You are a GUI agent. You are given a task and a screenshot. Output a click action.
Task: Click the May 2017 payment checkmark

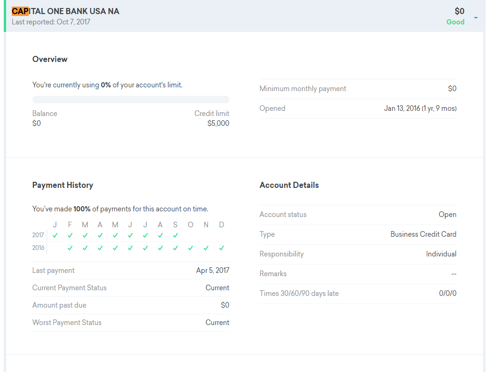[115, 235]
